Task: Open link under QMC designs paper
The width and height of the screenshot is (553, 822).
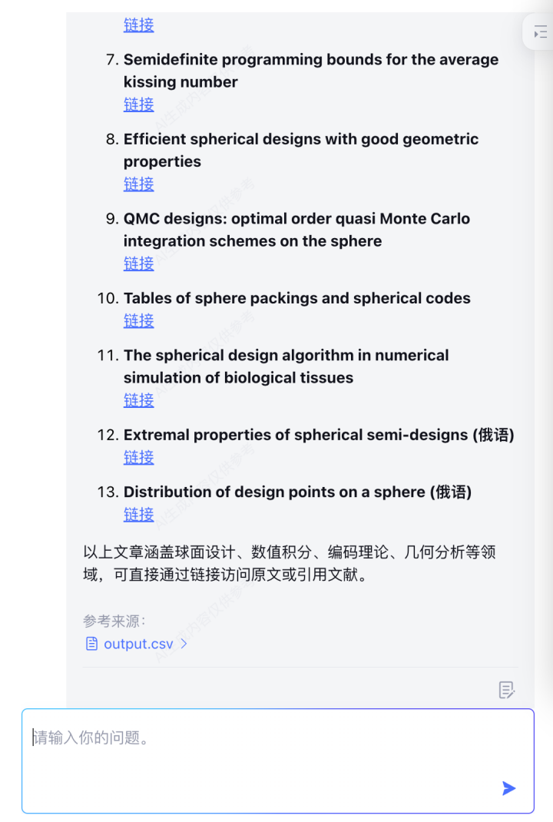Action: pyautogui.click(x=139, y=264)
